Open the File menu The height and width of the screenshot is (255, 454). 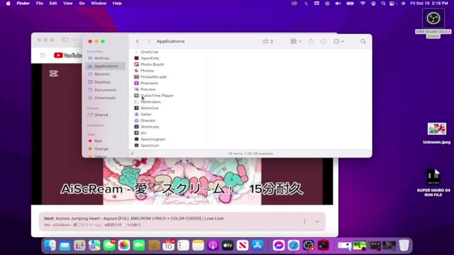40,3
